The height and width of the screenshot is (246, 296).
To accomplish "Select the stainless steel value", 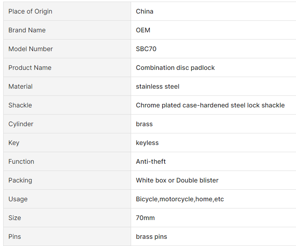I will coord(157,86).
